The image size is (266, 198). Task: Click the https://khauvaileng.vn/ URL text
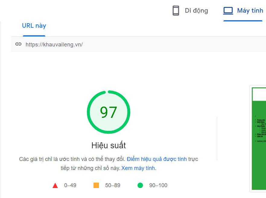[x=54, y=44]
